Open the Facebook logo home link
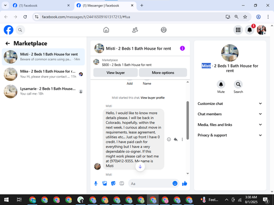This screenshot has width=274, height=205. 8,30
